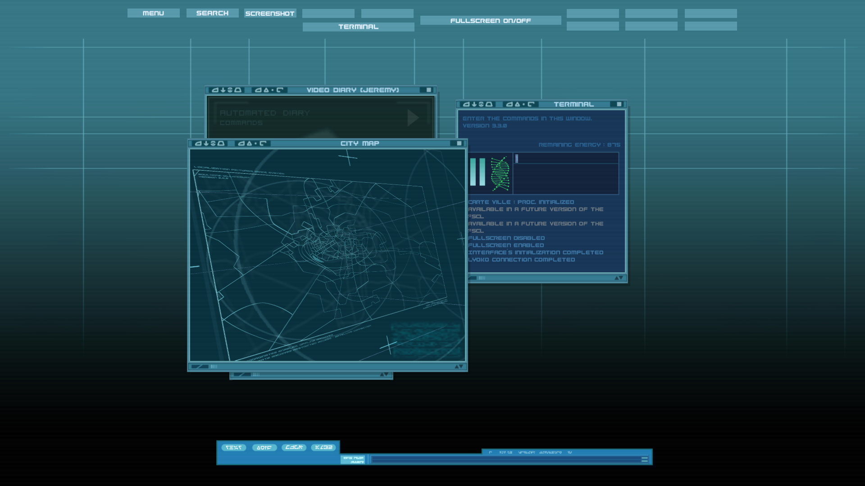This screenshot has width=865, height=486.
Task: Click the green DNA helix icon in Terminal
Action: point(500,173)
